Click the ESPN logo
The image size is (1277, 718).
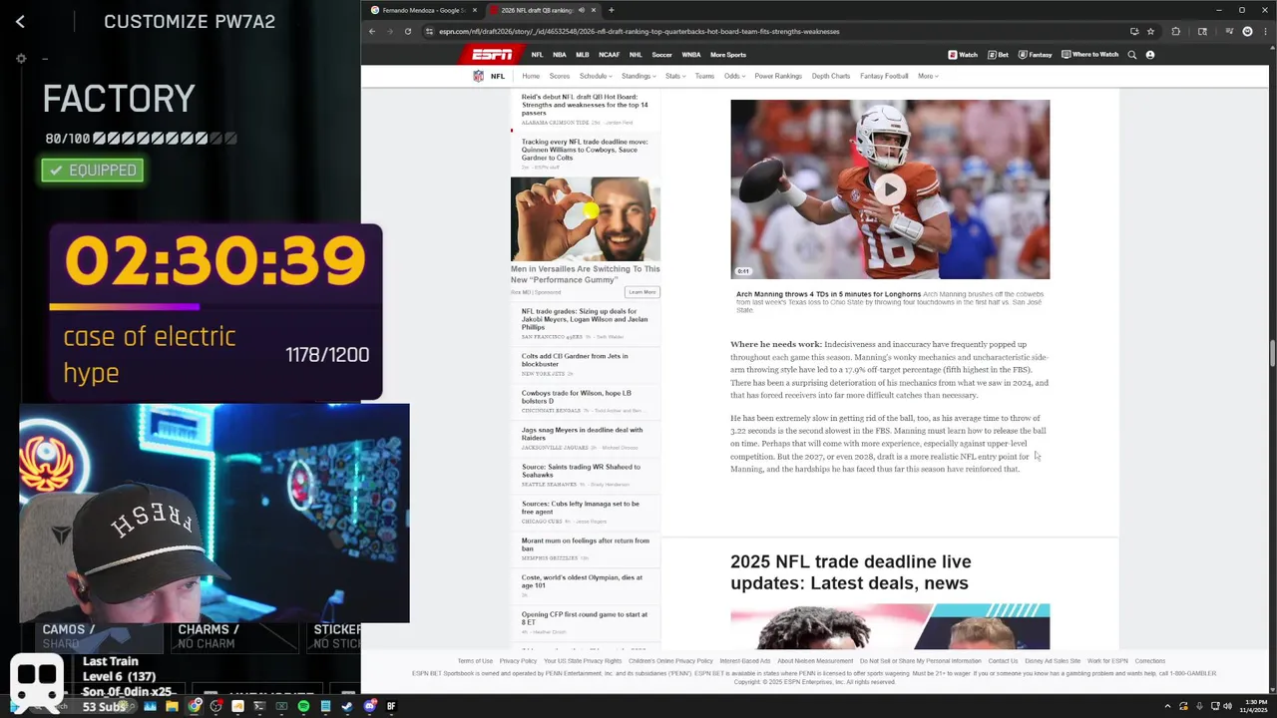pyautogui.click(x=493, y=54)
